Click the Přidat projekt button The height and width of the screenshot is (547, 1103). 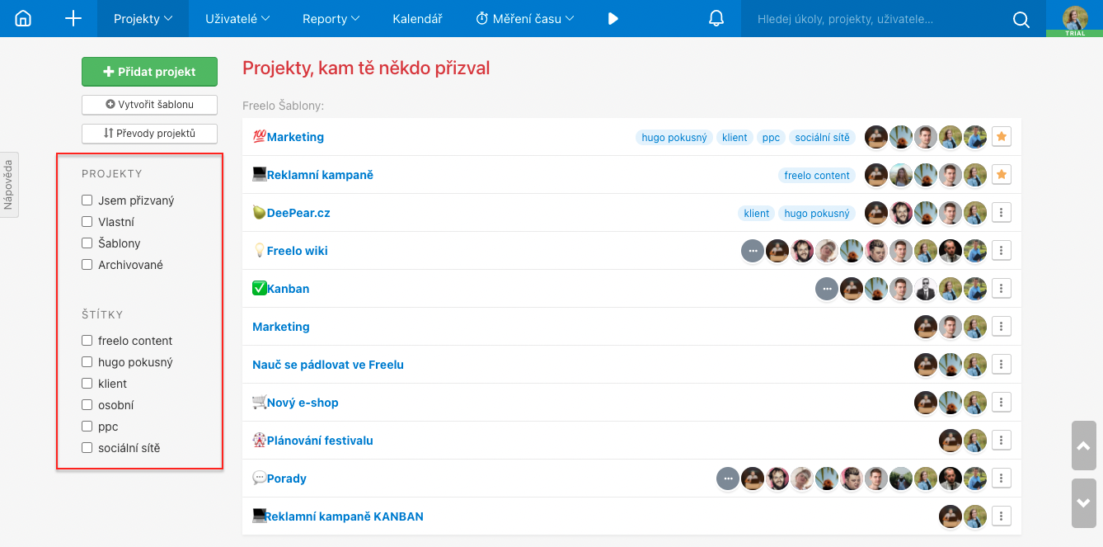(x=149, y=72)
